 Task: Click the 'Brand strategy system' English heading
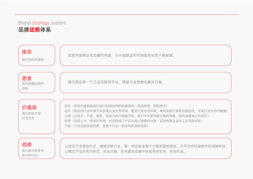point(42,23)
